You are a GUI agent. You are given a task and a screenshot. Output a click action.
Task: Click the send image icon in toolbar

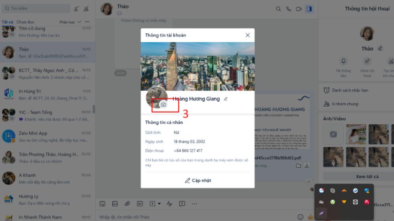coord(115,204)
